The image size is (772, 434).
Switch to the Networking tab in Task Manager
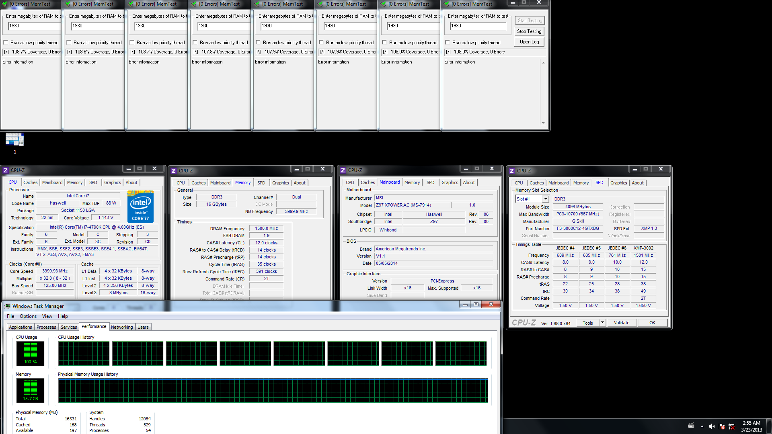(122, 327)
